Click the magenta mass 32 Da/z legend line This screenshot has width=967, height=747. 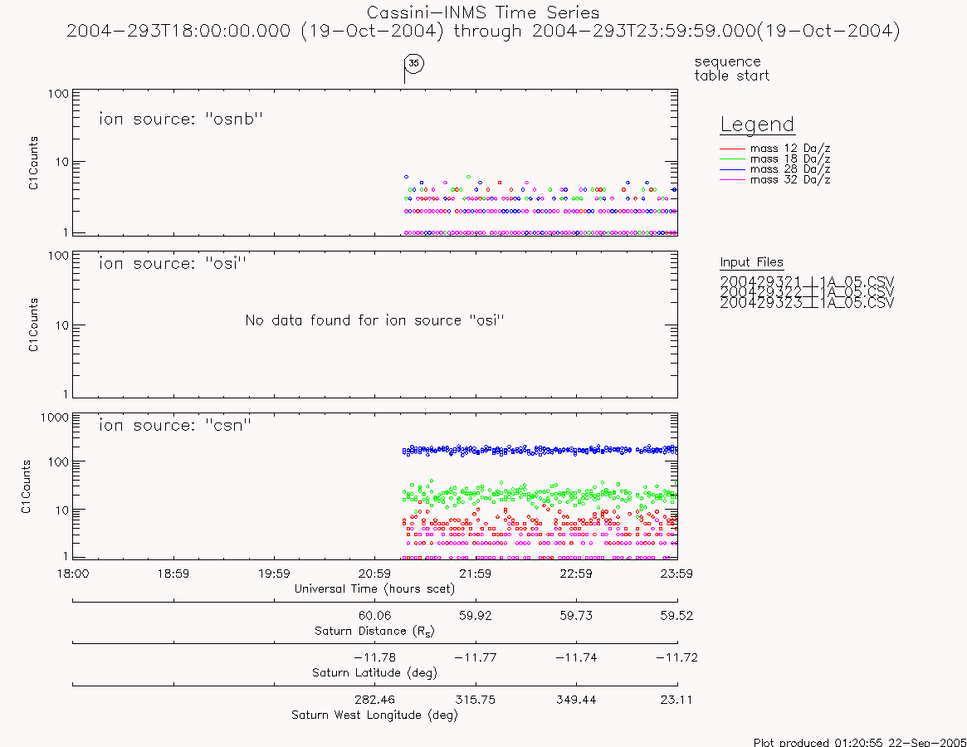click(x=733, y=179)
